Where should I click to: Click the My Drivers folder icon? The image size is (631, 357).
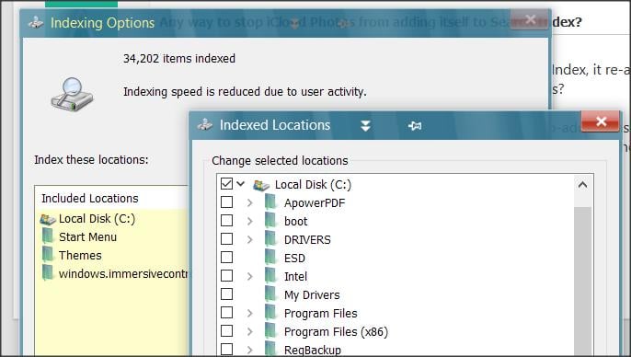point(271,294)
